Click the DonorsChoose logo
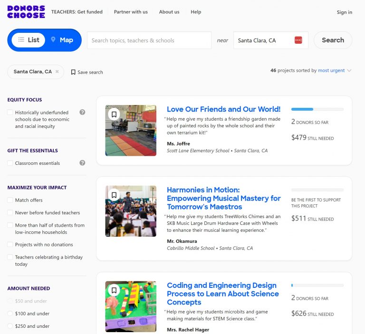This screenshot has width=365, height=334. (x=26, y=12)
